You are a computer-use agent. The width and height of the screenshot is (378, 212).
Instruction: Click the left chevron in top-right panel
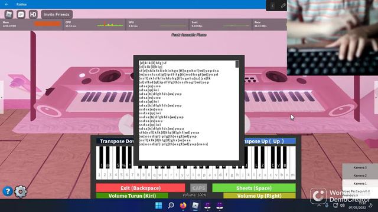coord(272,5)
